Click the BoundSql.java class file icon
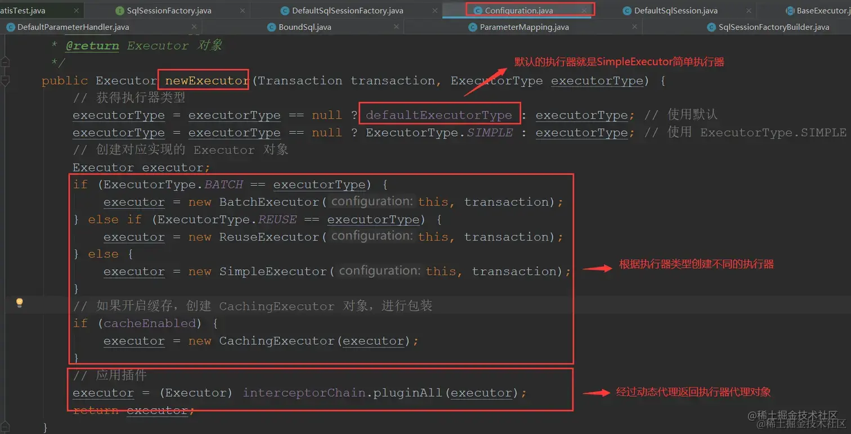The height and width of the screenshot is (434, 851). tap(271, 27)
